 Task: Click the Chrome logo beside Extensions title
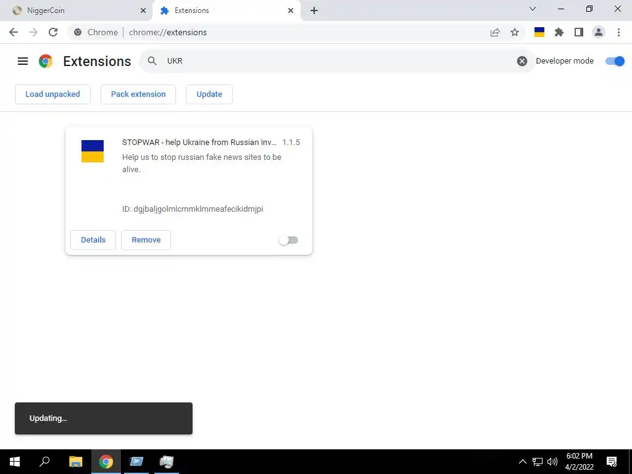coord(46,61)
